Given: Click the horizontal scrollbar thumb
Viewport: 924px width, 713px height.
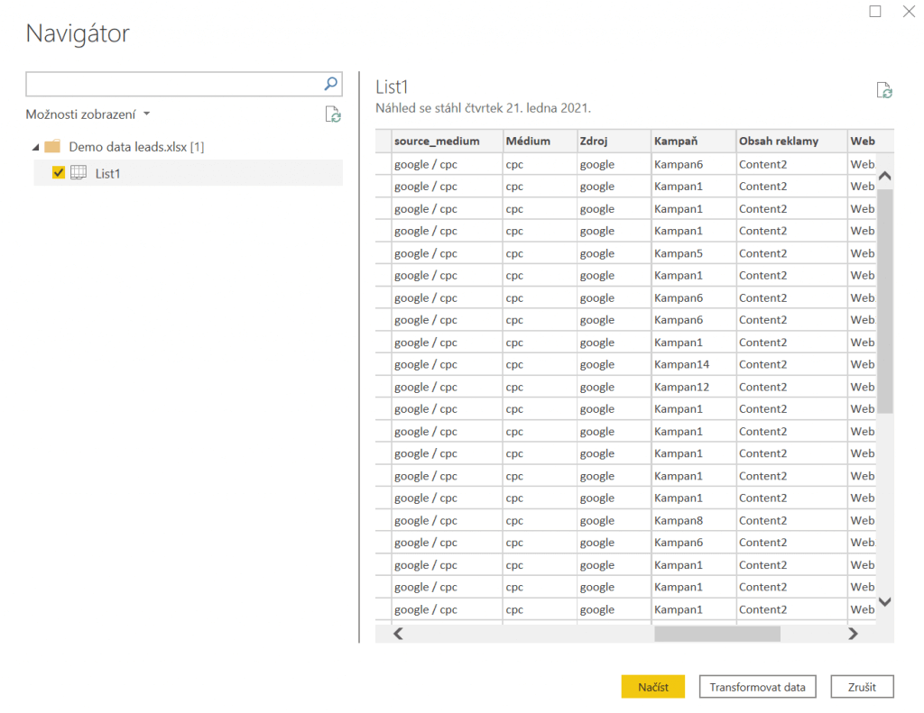Looking at the screenshot, I should [716, 634].
